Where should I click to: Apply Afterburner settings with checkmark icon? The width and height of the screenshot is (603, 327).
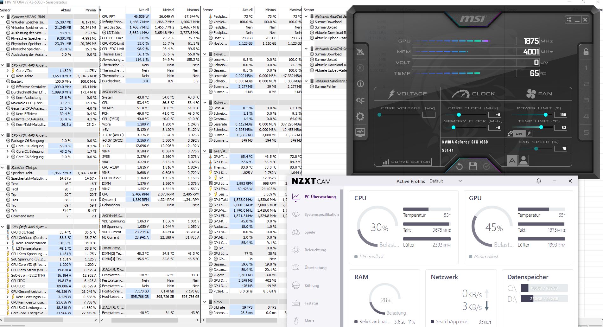click(x=487, y=166)
